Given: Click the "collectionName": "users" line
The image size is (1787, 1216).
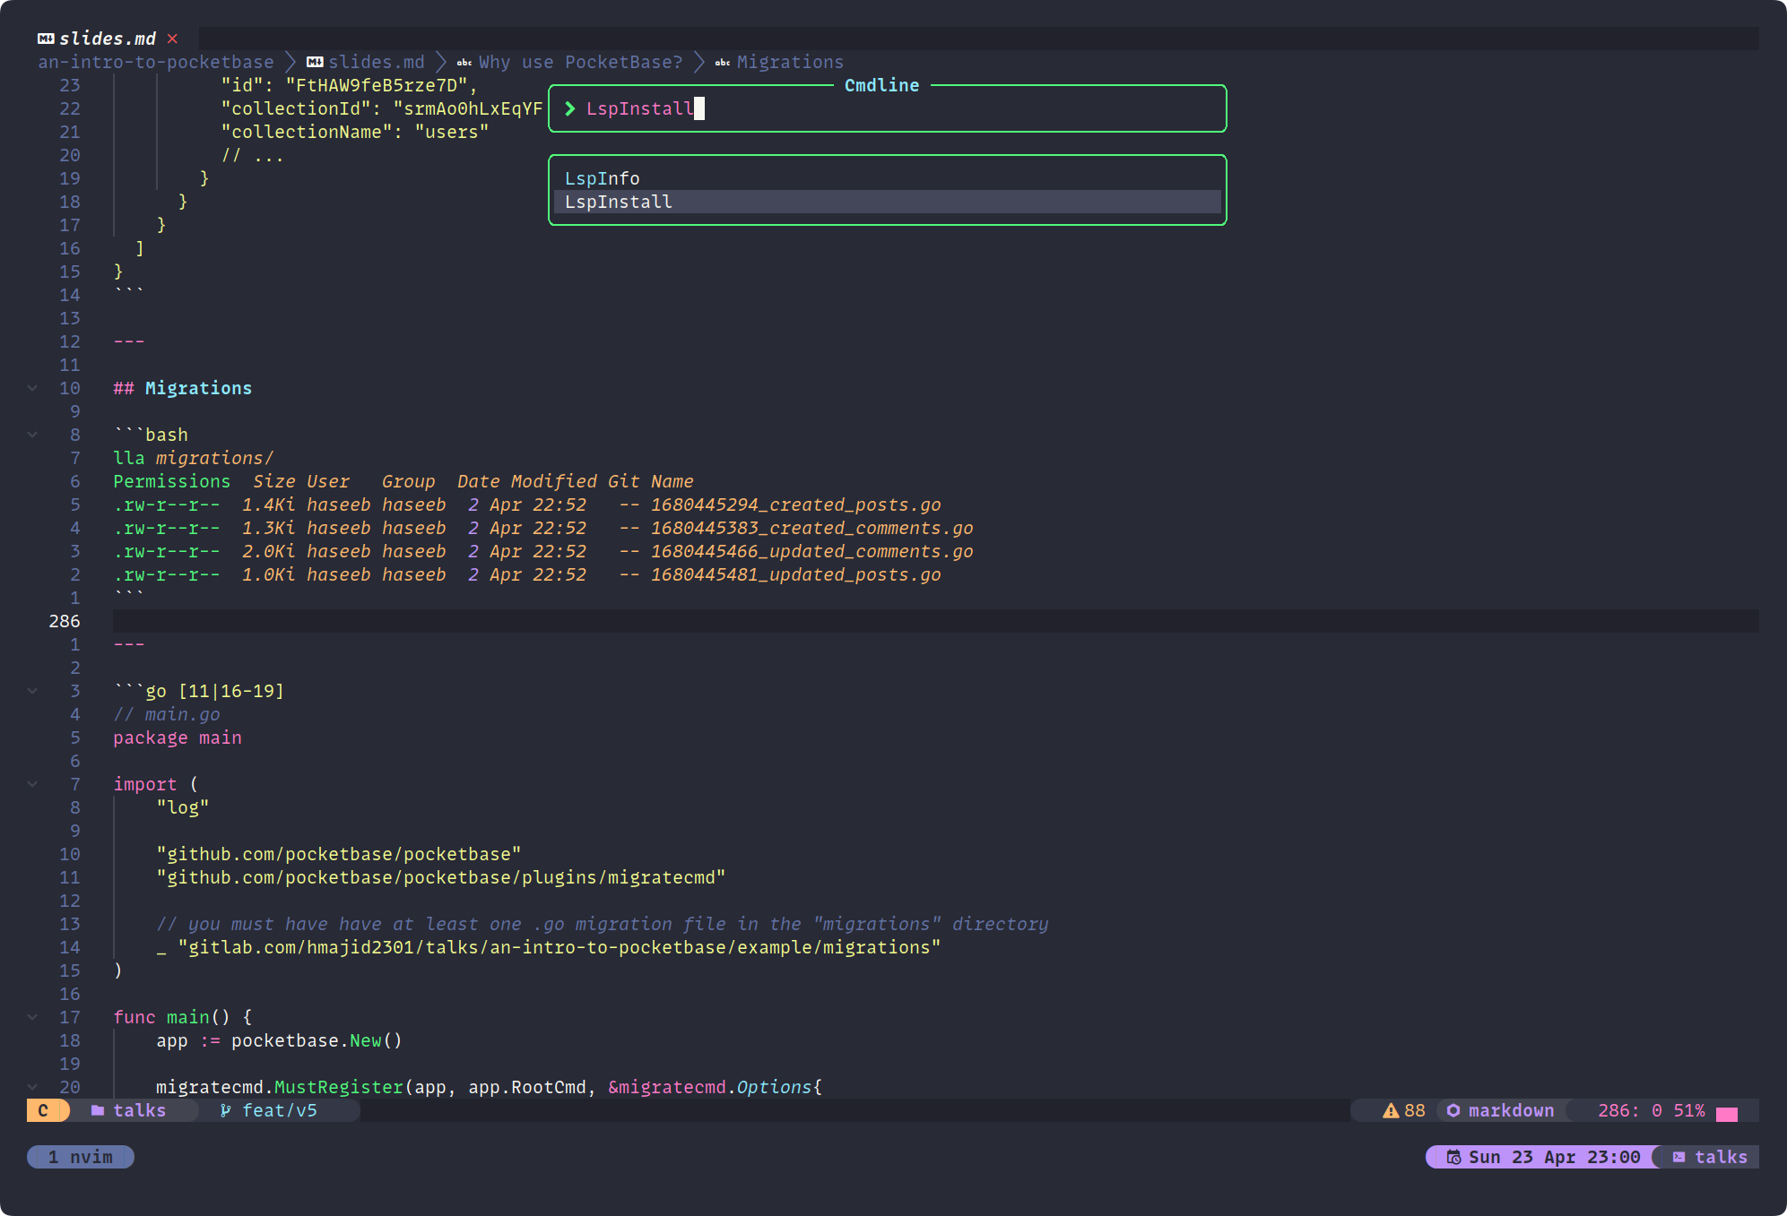Looking at the screenshot, I should pyautogui.click(x=355, y=132).
